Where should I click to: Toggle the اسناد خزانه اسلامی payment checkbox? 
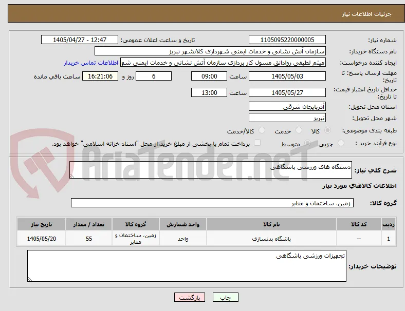click(x=257, y=143)
